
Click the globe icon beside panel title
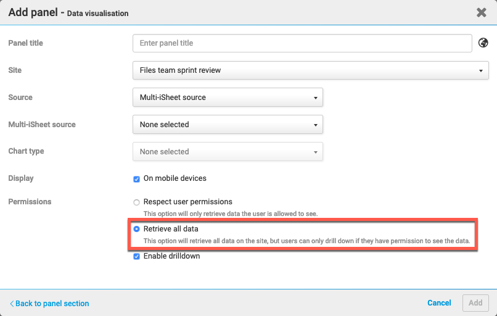(x=484, y=43)
